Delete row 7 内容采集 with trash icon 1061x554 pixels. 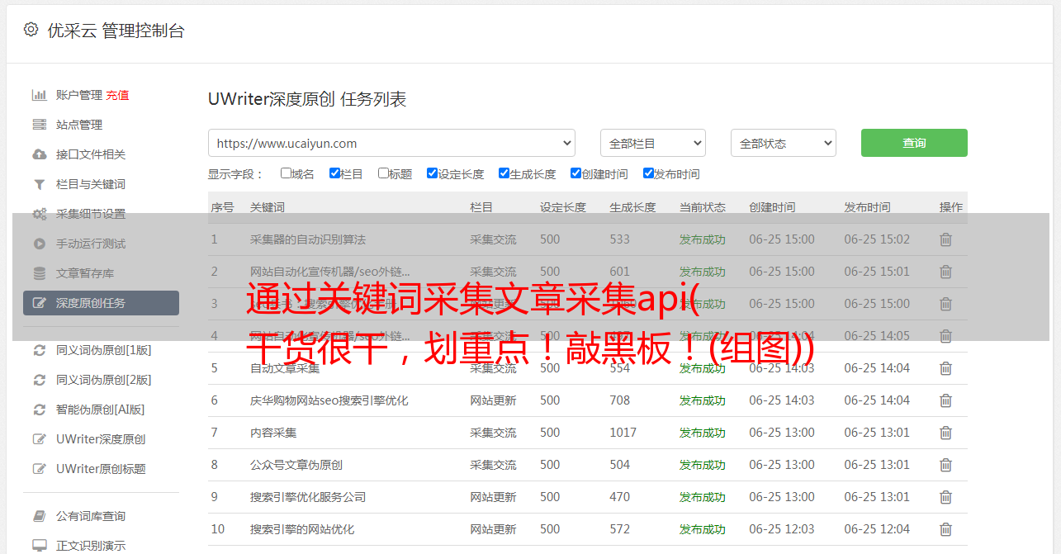click(x=946, y=433)
